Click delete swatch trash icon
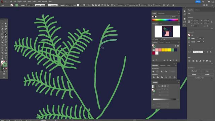Screen dimensions: 215x121 point(176,61)
